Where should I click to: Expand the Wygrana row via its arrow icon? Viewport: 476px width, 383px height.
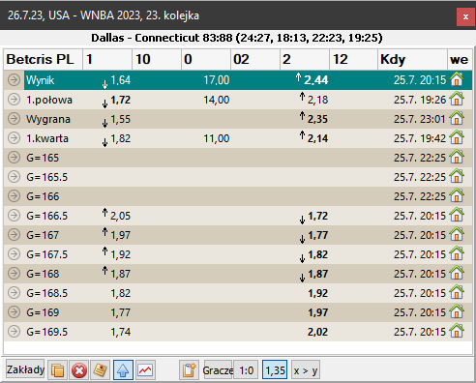14,119
